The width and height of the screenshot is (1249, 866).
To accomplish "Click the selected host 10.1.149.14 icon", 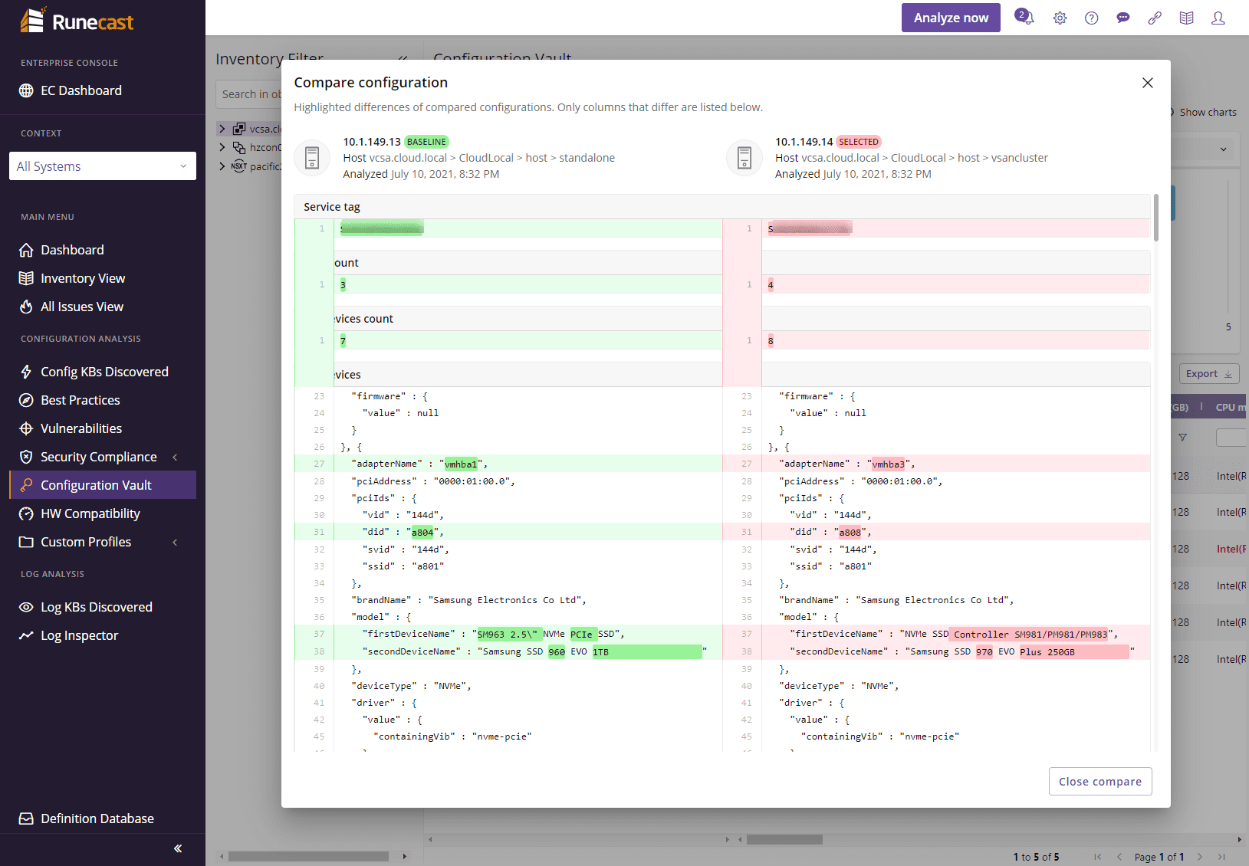I will pyautogui.click(x=744, y=158).
